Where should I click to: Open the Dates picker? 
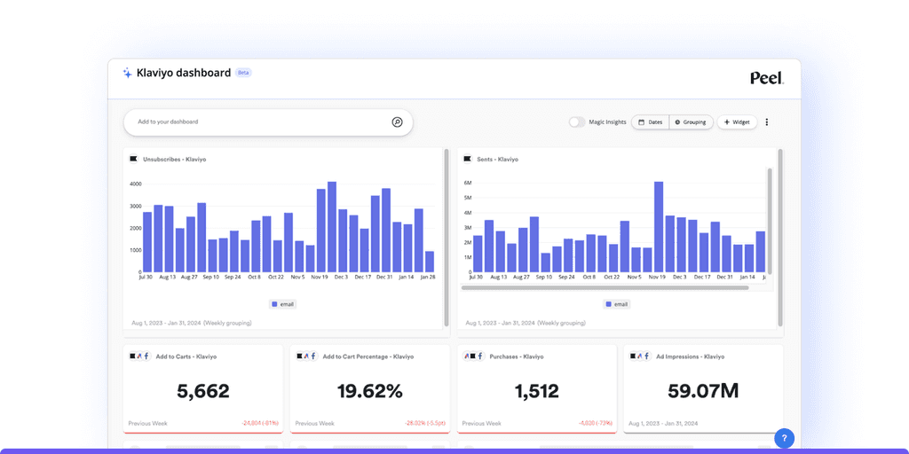pyautogui.click(x=650, y=122)
